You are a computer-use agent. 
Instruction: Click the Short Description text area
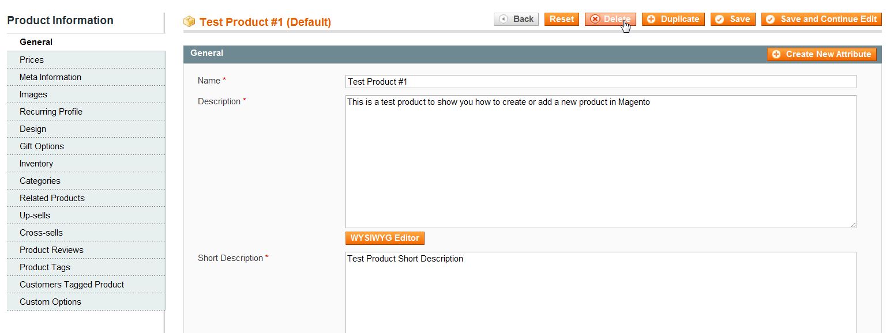click(600, 291)
